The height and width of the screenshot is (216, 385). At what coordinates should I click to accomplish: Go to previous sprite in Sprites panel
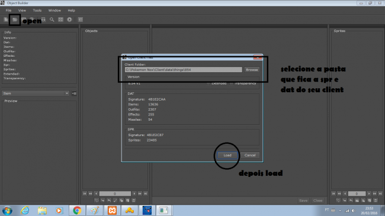(x=345, y=194)
